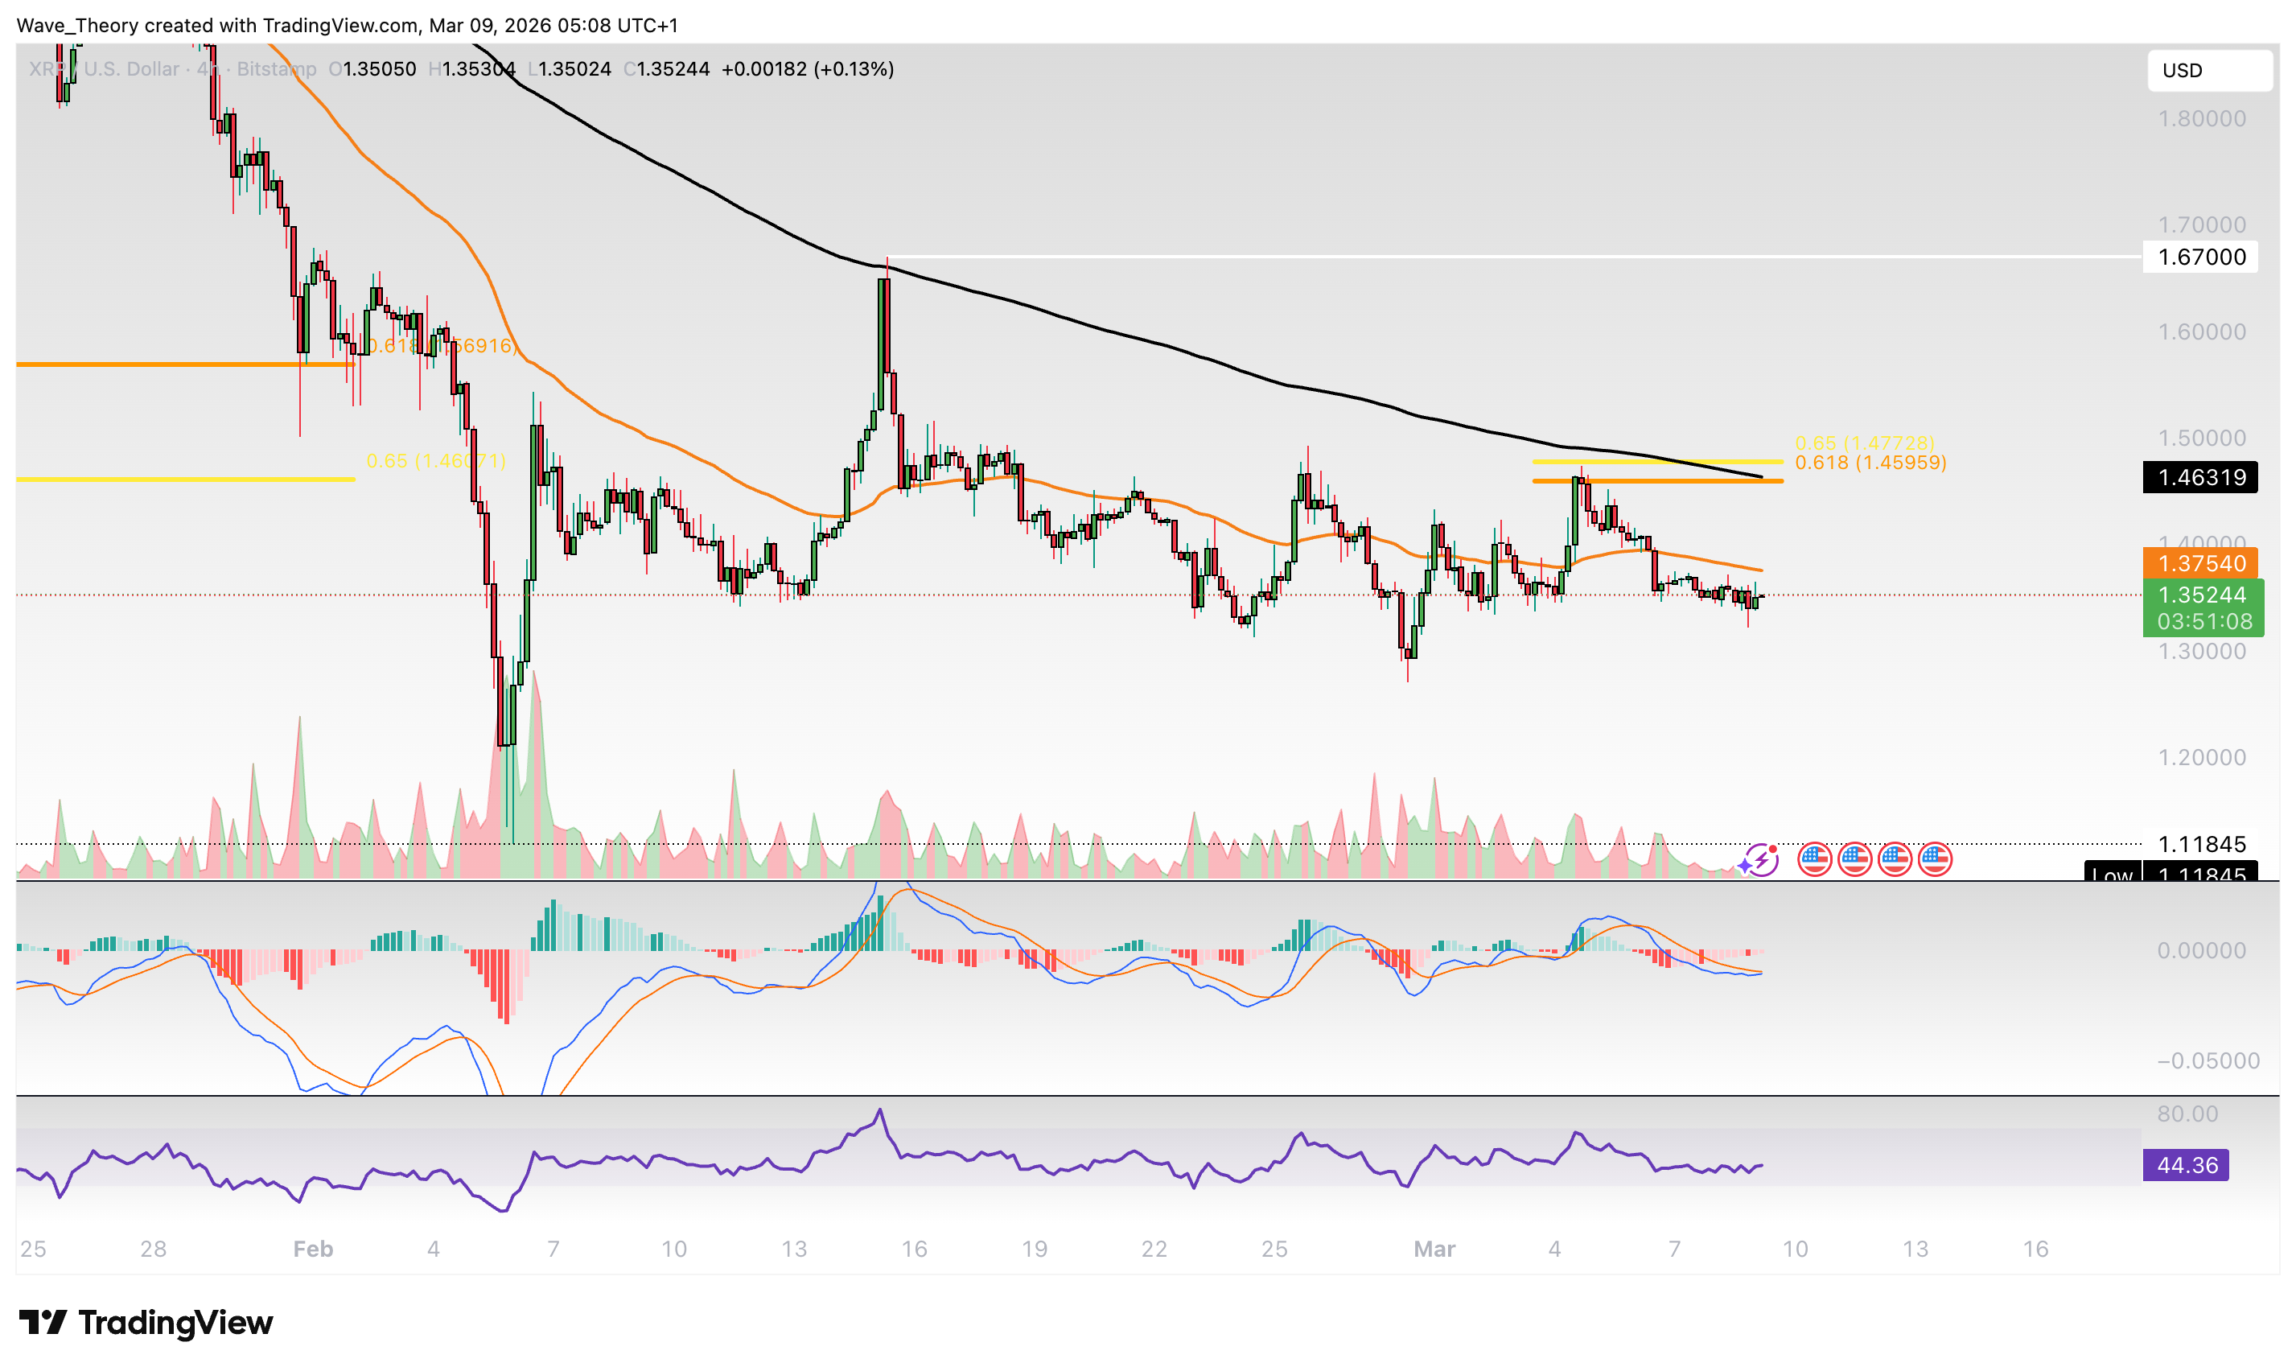Click the orange 1.37540 moving average label
Image resolution: width=2296 pixels, height=1371 pixels.
(2200, 563)
